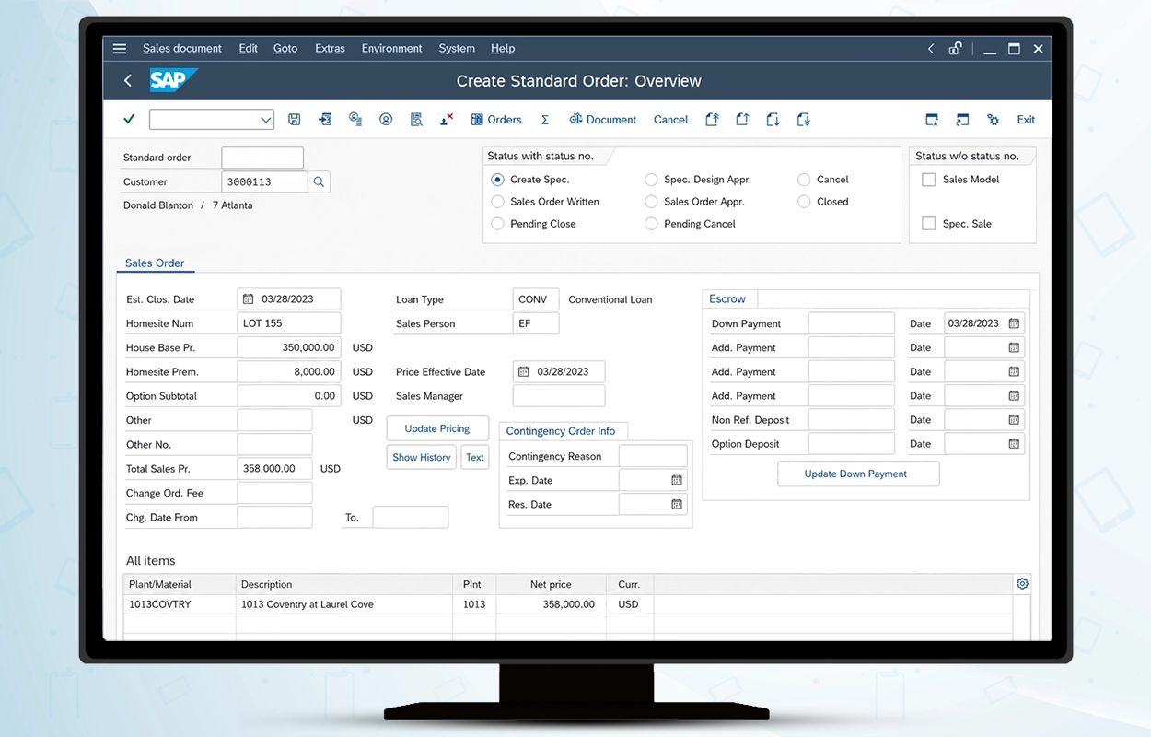Switch to the Sales Order tab
The image size is (1151, 737).
click(155, 263)
